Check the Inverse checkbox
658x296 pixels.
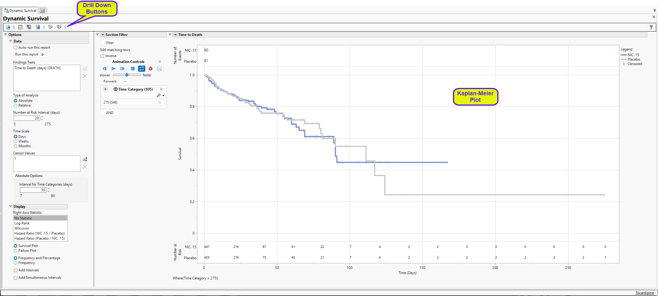[102, 56]
